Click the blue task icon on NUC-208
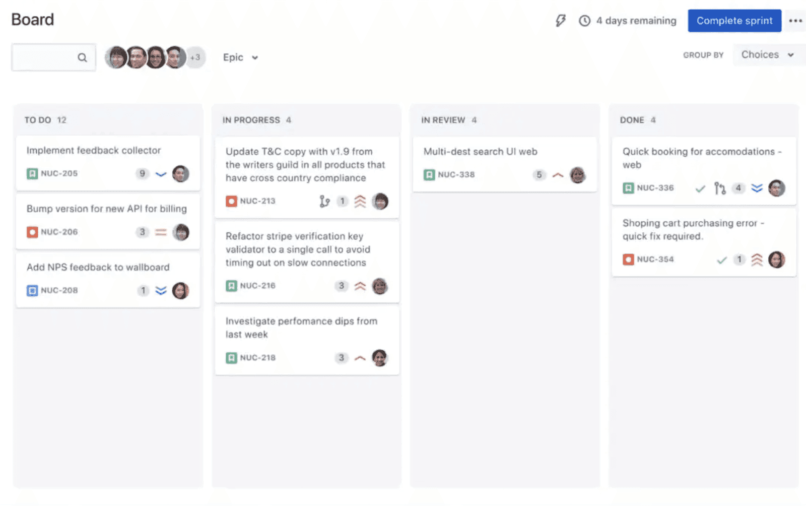Viewport: 806px width, 506px height. click(32, 290)
